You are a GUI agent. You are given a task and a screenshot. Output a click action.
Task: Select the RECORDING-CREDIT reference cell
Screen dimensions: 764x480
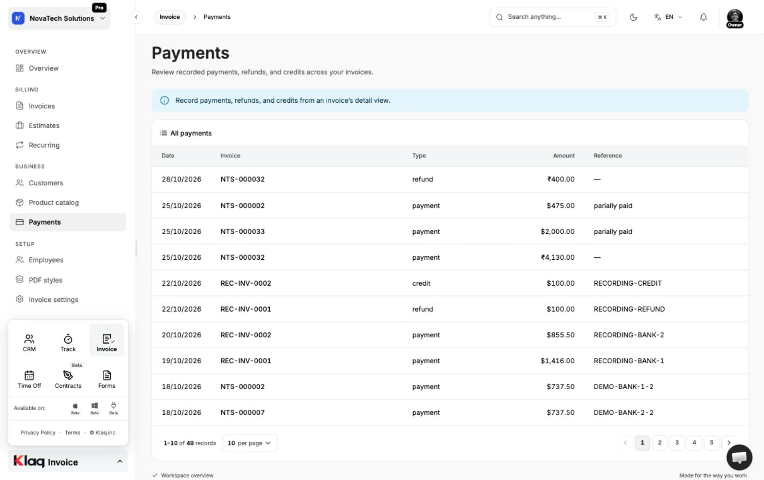628,283
